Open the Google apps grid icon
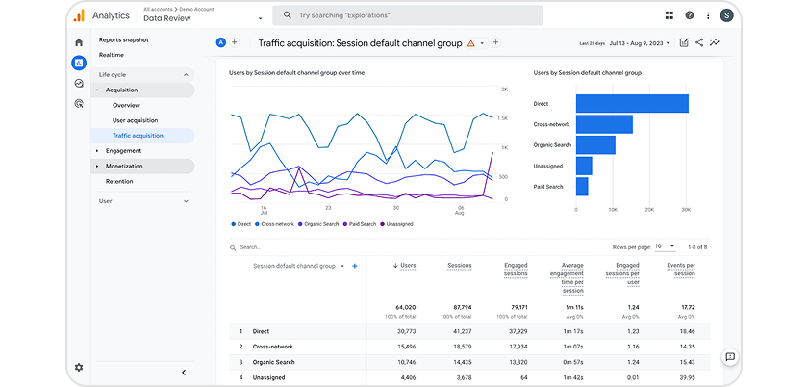808x387 pixels. (x=669, y=15)
